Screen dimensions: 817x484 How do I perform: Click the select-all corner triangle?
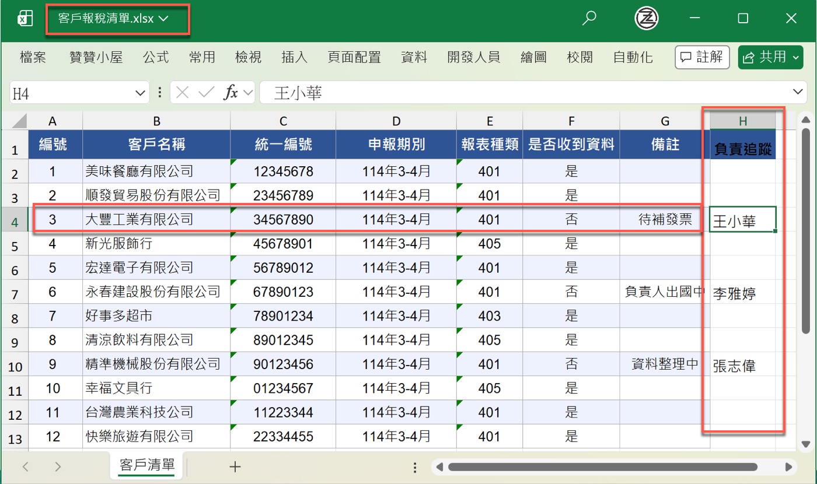pyautogui.click(x=19, y=121)
